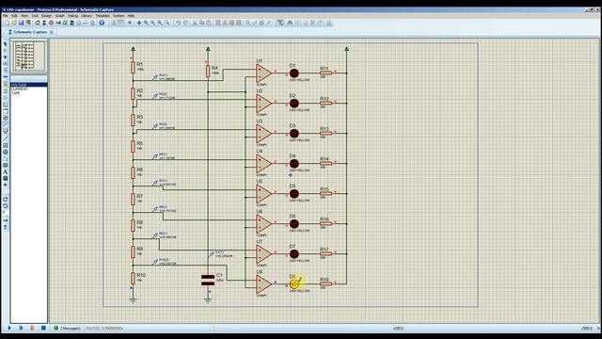
Task: Open the View menu
Action: point(24,16)
